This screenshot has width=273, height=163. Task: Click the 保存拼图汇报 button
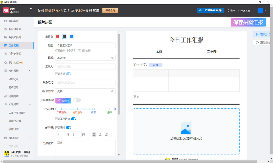[x=248, y=22]
